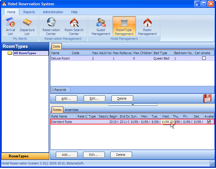Click the Edit button under room types grid
The width and height of the screenshot is (216, 169).
point(94,98)
